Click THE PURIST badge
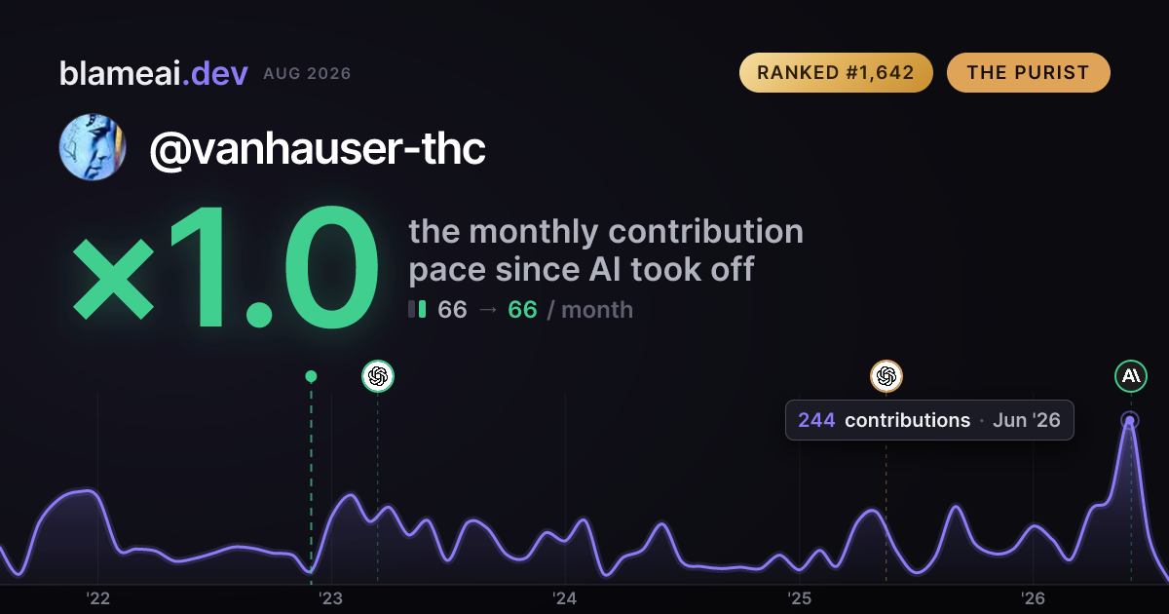Image resolution: width=1169 pixels, height=614 pixels. click(x=1028, y=73)
